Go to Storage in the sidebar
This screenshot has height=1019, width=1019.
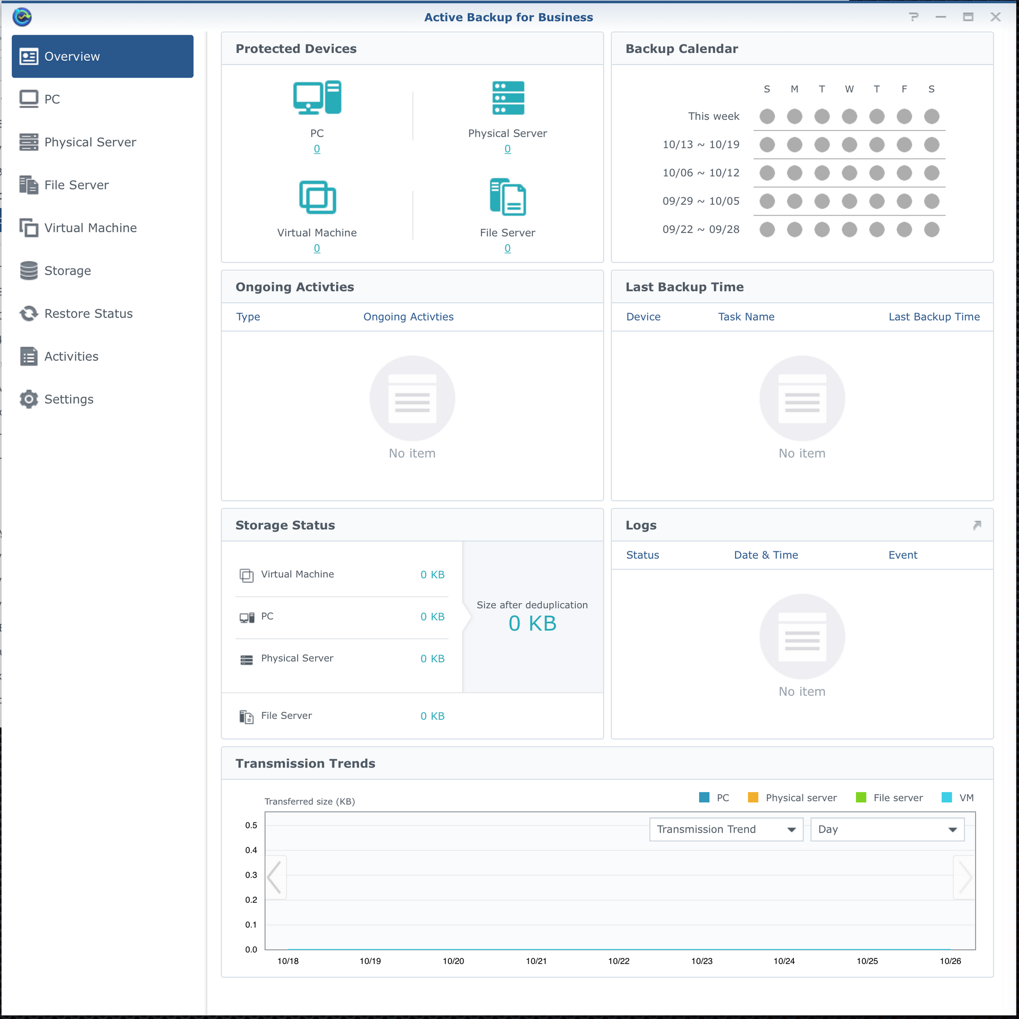pyautogui.click(x=102, y=271)
